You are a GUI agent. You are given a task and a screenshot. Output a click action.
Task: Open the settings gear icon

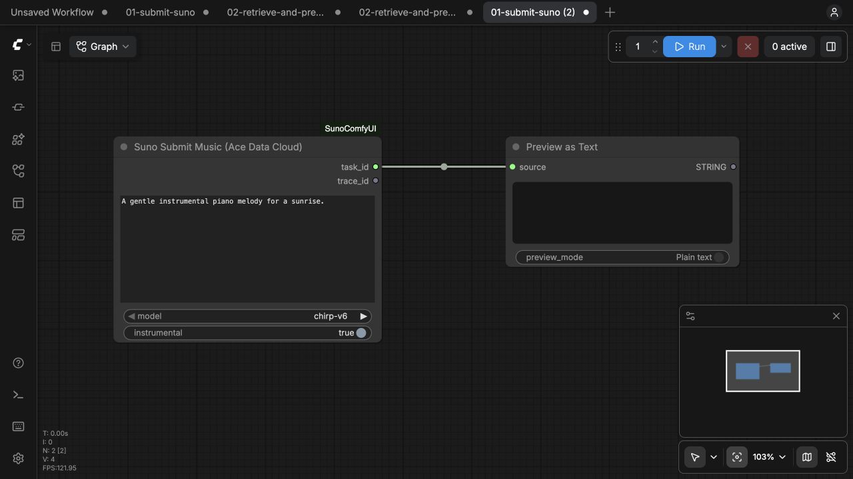pos(18,458)
